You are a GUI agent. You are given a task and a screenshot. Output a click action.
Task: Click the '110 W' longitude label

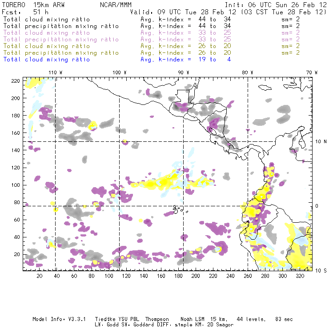click(56, 72)
